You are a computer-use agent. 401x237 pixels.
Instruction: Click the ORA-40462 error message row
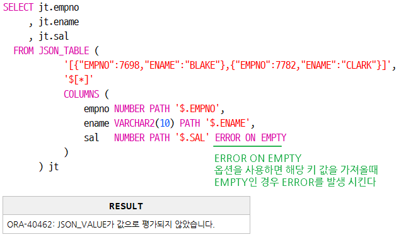click(126, 224)
